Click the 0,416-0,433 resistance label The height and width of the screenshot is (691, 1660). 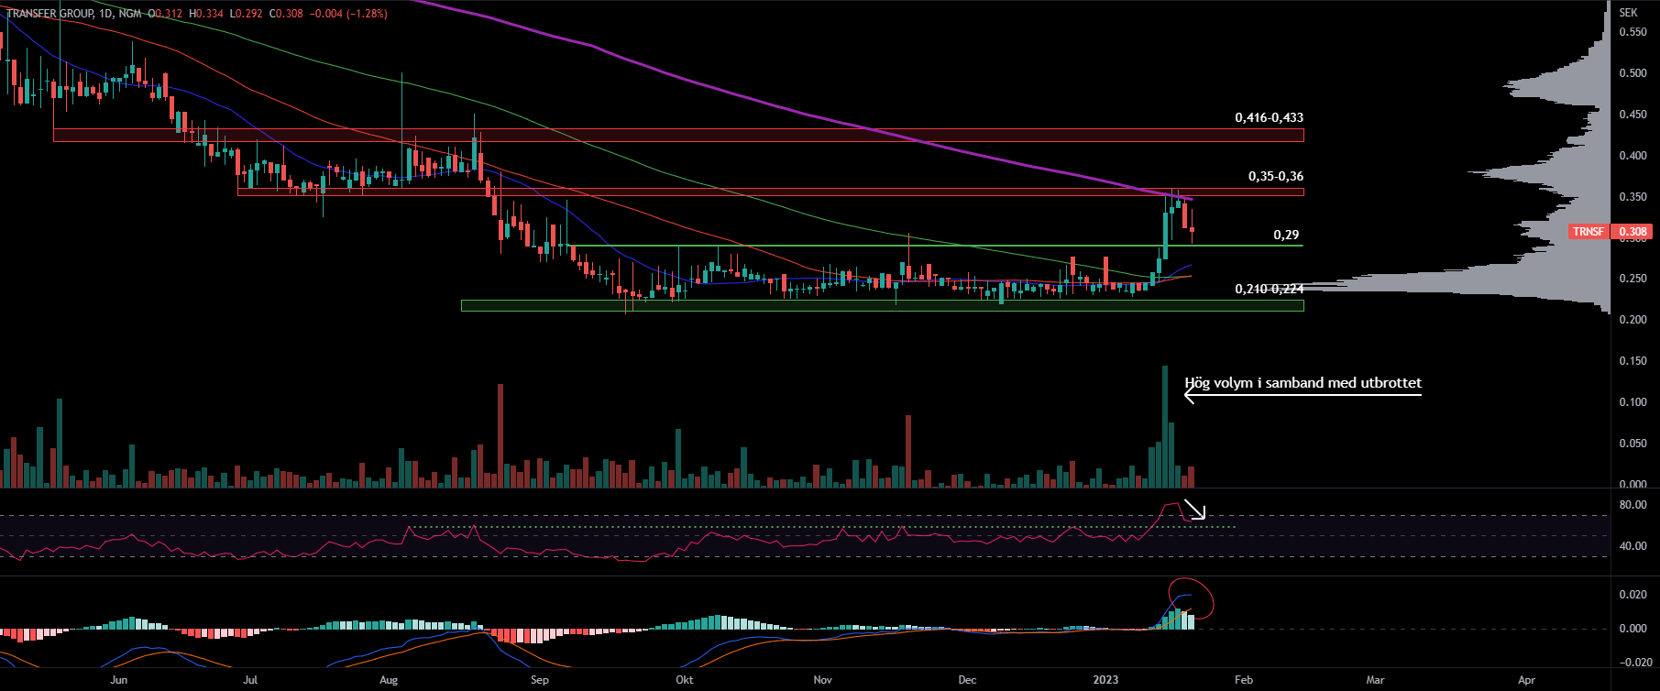click(1269, 117)
